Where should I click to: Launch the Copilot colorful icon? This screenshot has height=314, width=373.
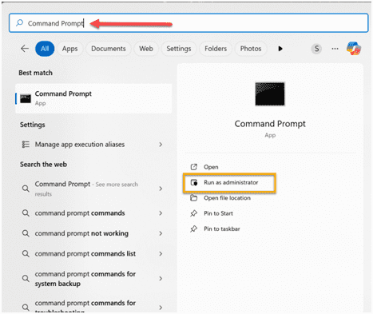click(354, 48)
